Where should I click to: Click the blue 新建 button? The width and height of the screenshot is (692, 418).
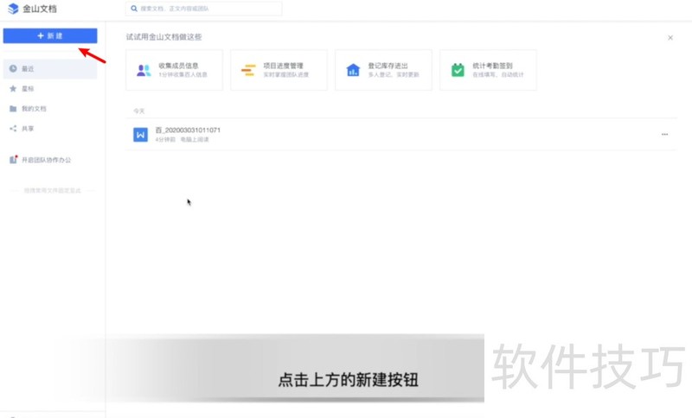(50, 35)
